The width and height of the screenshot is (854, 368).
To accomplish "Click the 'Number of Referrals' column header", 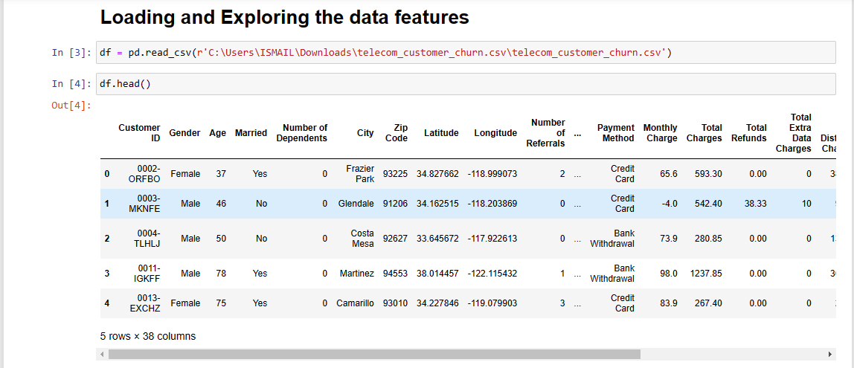I will (546, 133).
